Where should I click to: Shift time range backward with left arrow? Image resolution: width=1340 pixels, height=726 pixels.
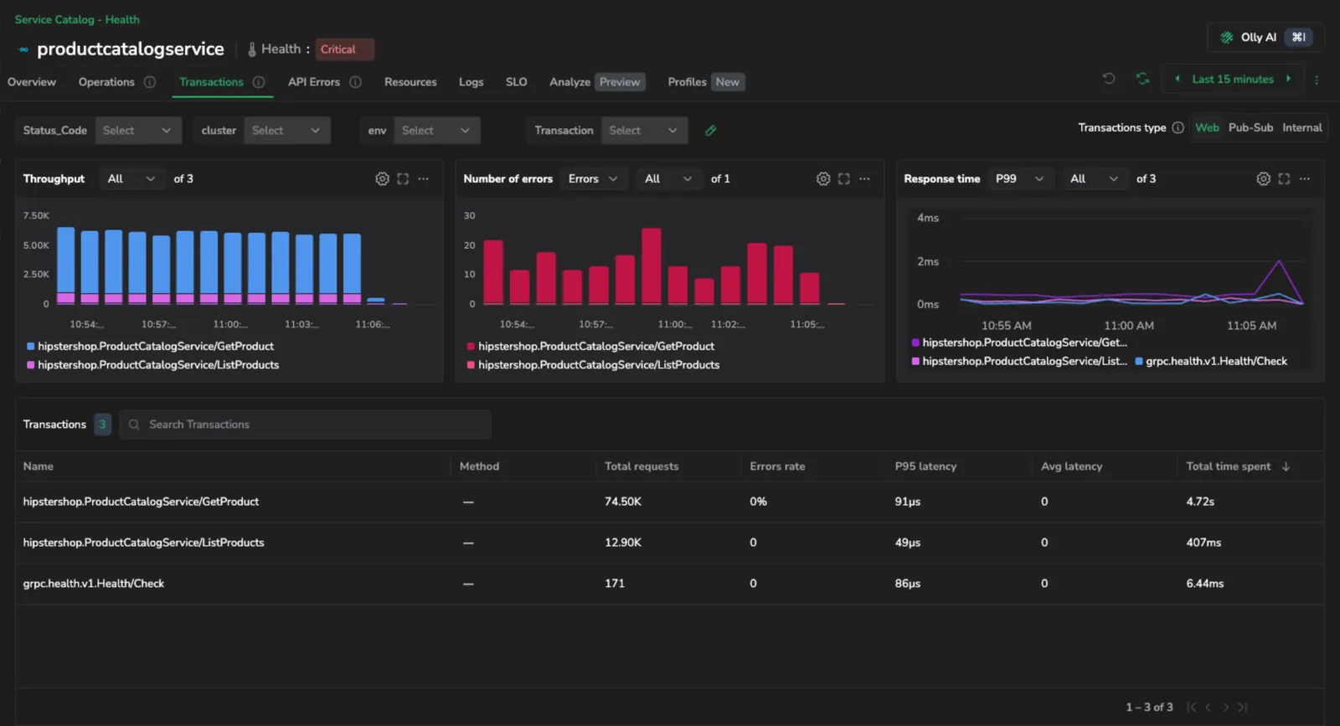pyautogui.click(x=1178, y=79)
